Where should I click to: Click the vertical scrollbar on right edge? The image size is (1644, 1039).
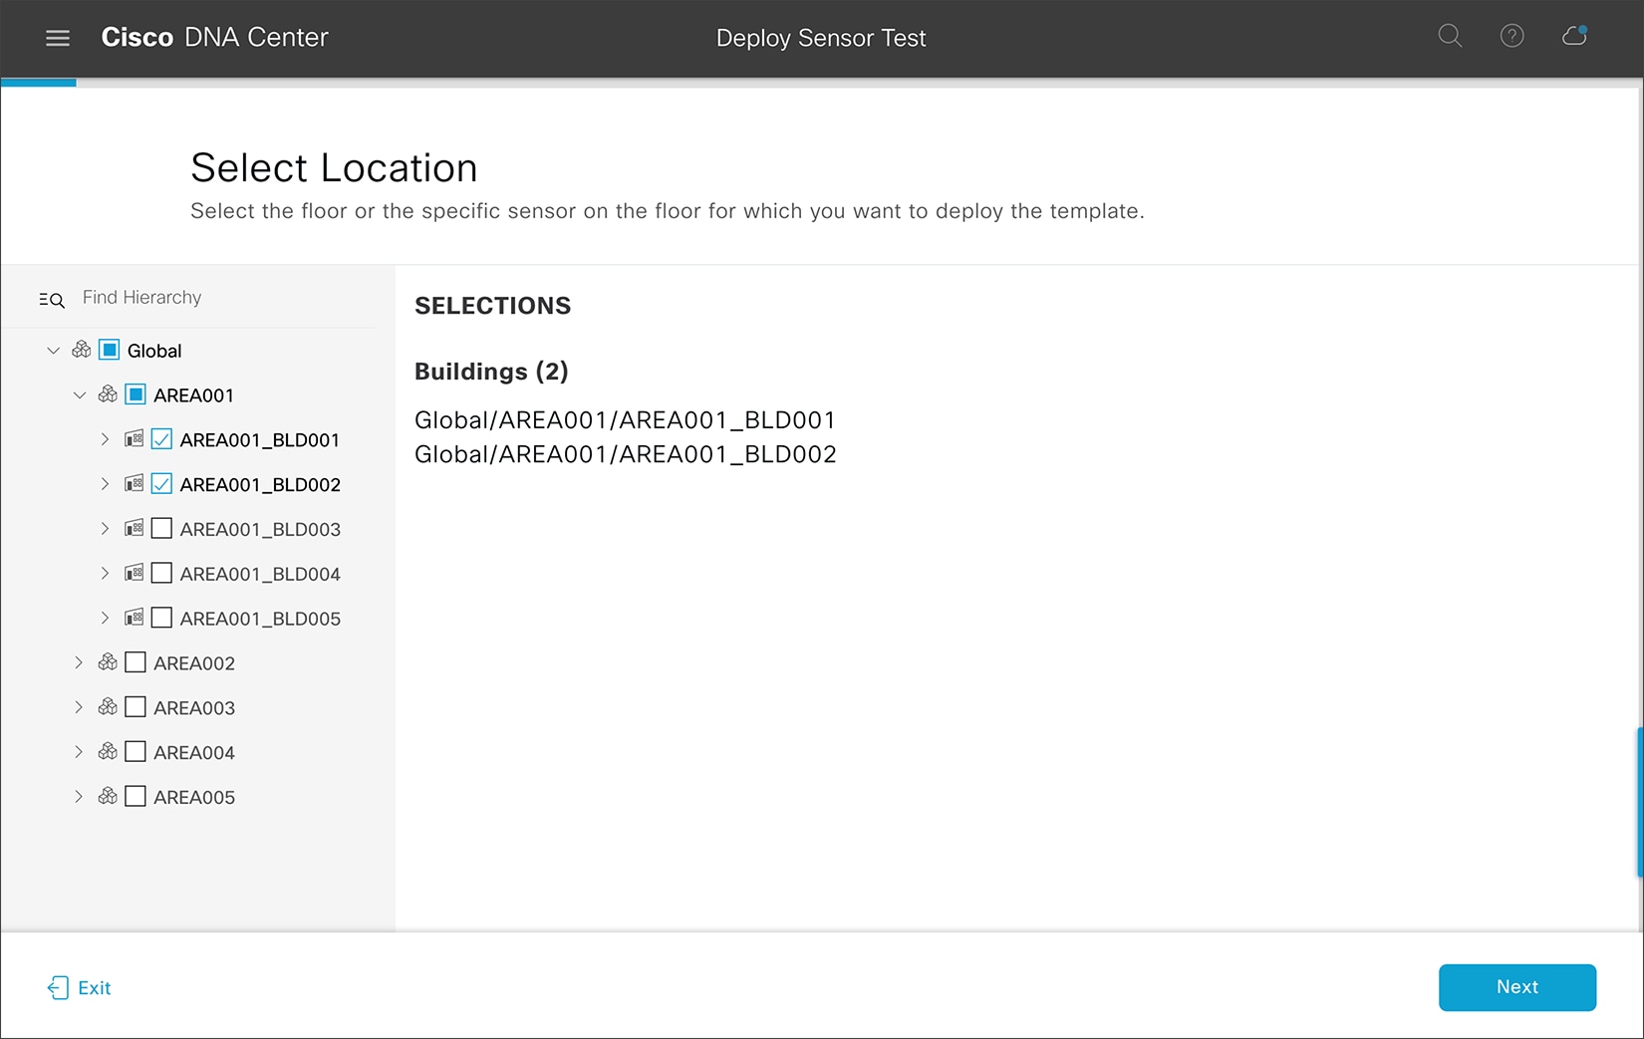click(x=1640, y=802)
